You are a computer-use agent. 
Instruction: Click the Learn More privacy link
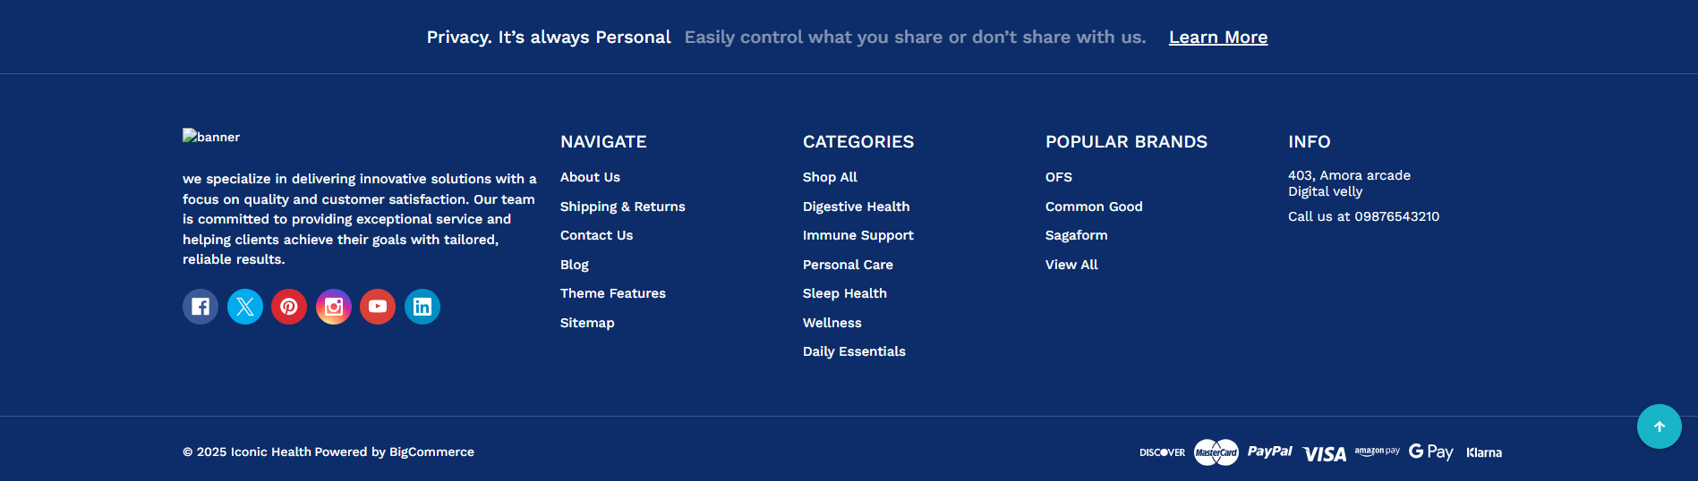[1217, 38]
